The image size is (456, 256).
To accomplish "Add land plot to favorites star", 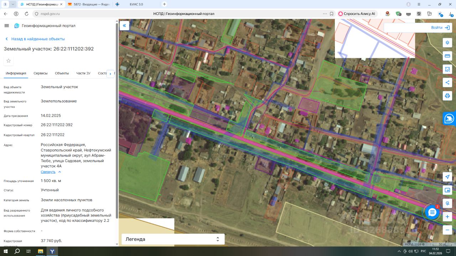I will coord(9,61).
